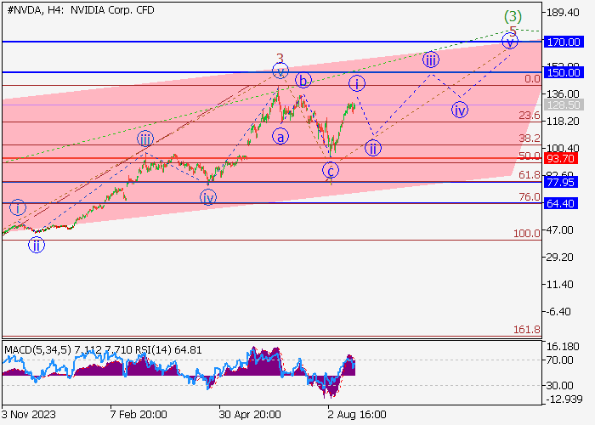Screen dimensions: 595x425
Task: Click the blue 77.95 price tag
Action: click(x=560, y=182)
